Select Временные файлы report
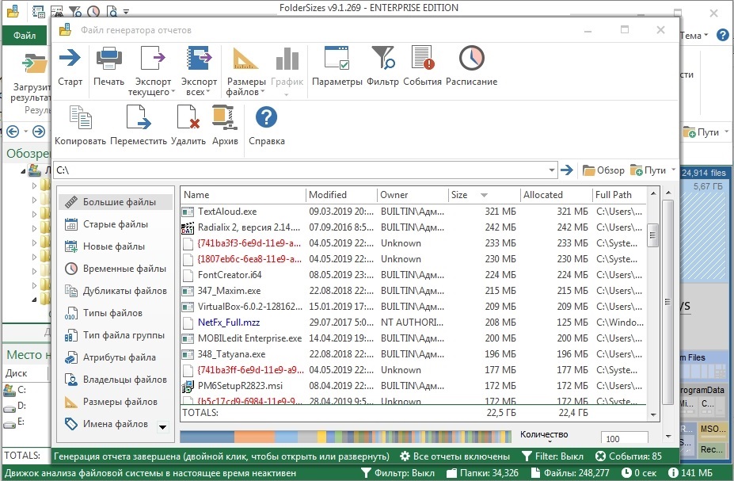Viewport: 734px width, 481px height. (x=116, y=269)
